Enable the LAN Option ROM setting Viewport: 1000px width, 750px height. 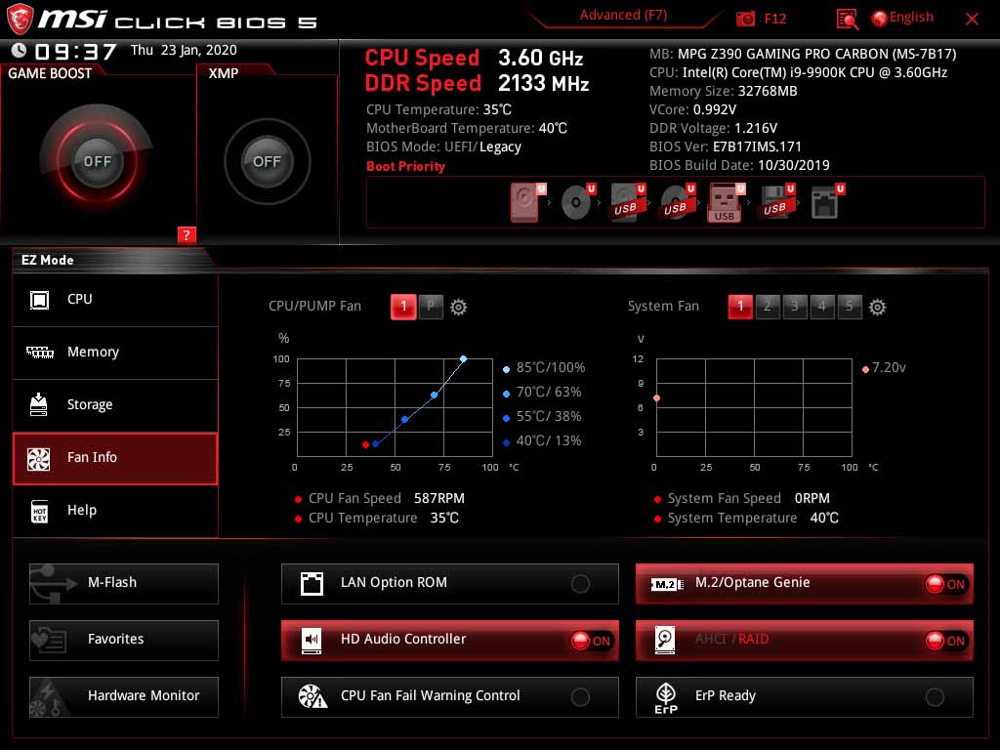(x=581, y=583)
